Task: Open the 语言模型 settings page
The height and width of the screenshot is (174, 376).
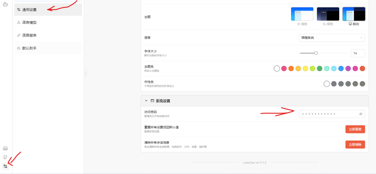Action: 48,22
